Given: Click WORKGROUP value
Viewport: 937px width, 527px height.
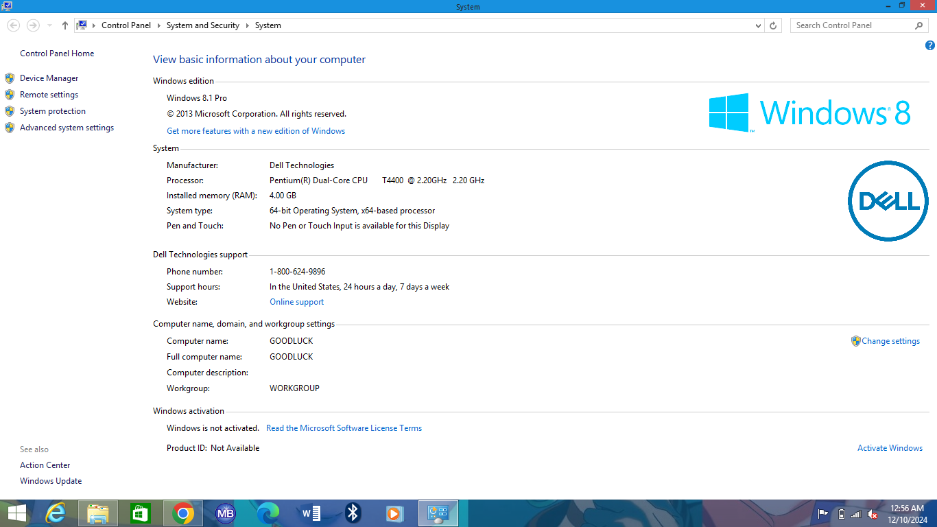Looking at the screenshot, I should click(295, 388).
